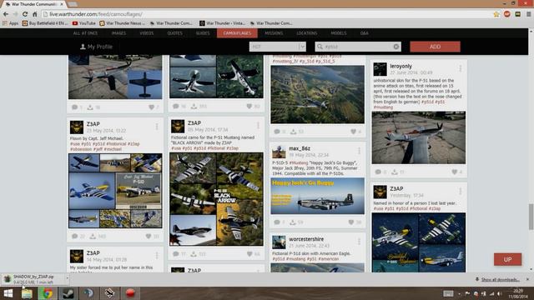Viewport: 534px width, 300px height.
Task: Switch to the VIDEOS tab
Action: click(x=147, y=33)
